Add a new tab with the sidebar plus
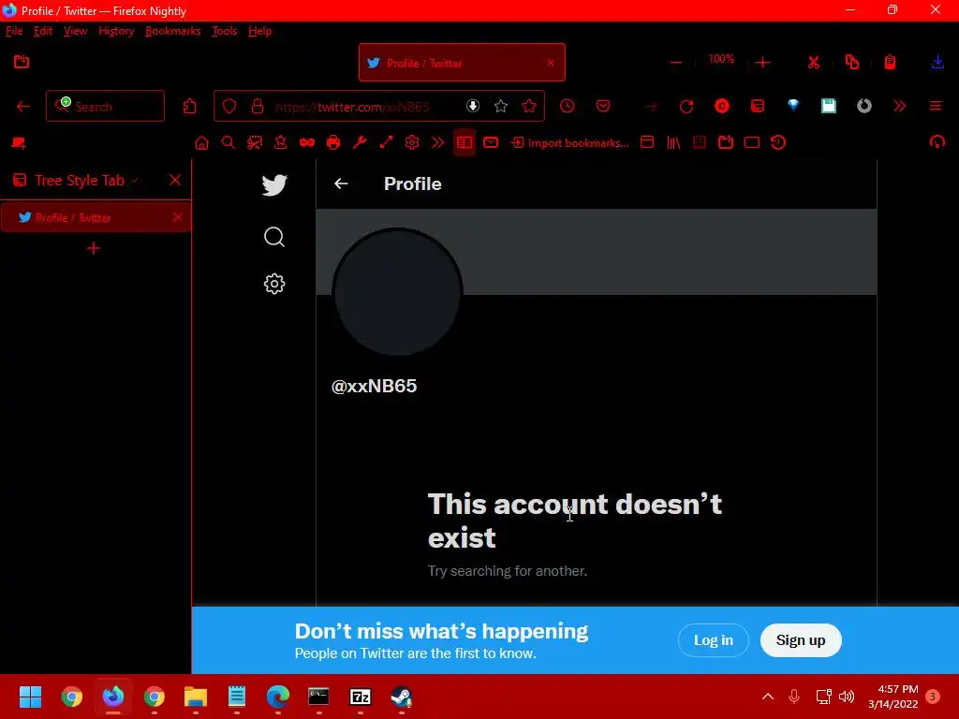Image resolution: width=959 pixels, height=719 pixels. pos(94,248)
